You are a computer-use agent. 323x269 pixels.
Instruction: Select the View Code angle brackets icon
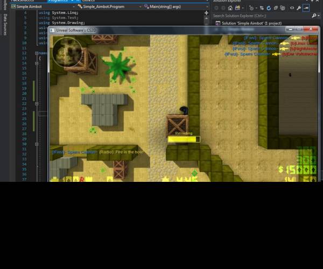coord(292,8)
